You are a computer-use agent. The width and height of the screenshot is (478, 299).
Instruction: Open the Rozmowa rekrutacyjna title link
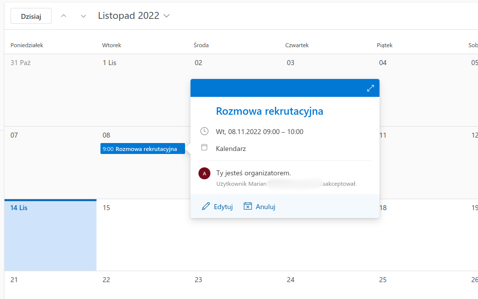click(269, 111)
